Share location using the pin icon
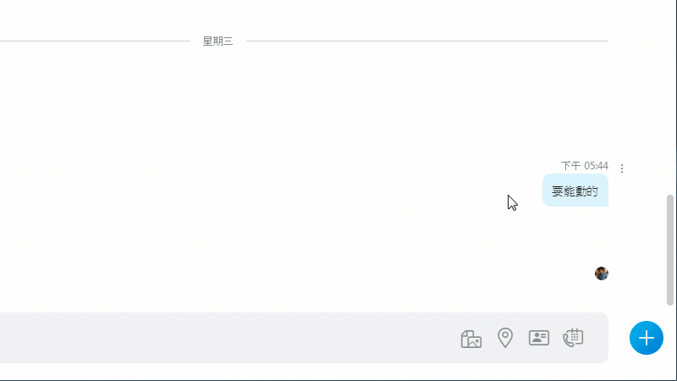Image resolution: width=677 pixels, height=381 pixels. [x=505, y=338]
